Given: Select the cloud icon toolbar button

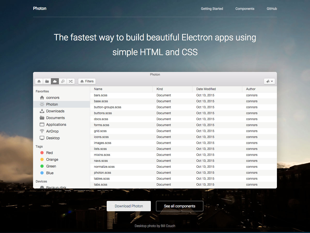Looking at the screenshot, I should click(x=55, y=81).
